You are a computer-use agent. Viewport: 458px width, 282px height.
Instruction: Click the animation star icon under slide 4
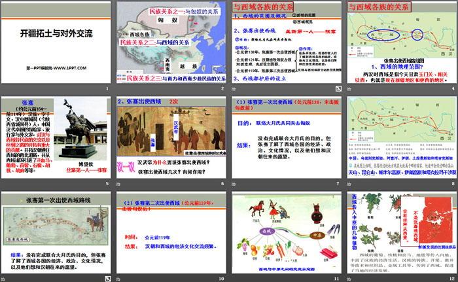349,89
